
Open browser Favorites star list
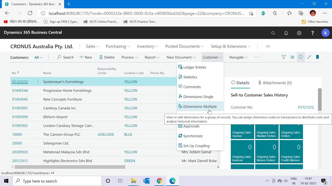pos(289,13)
